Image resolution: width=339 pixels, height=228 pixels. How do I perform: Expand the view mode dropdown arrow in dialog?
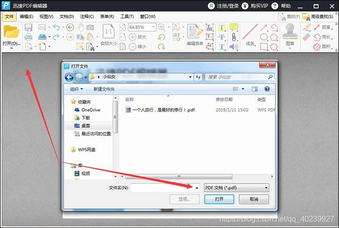(x=243, y=89)
